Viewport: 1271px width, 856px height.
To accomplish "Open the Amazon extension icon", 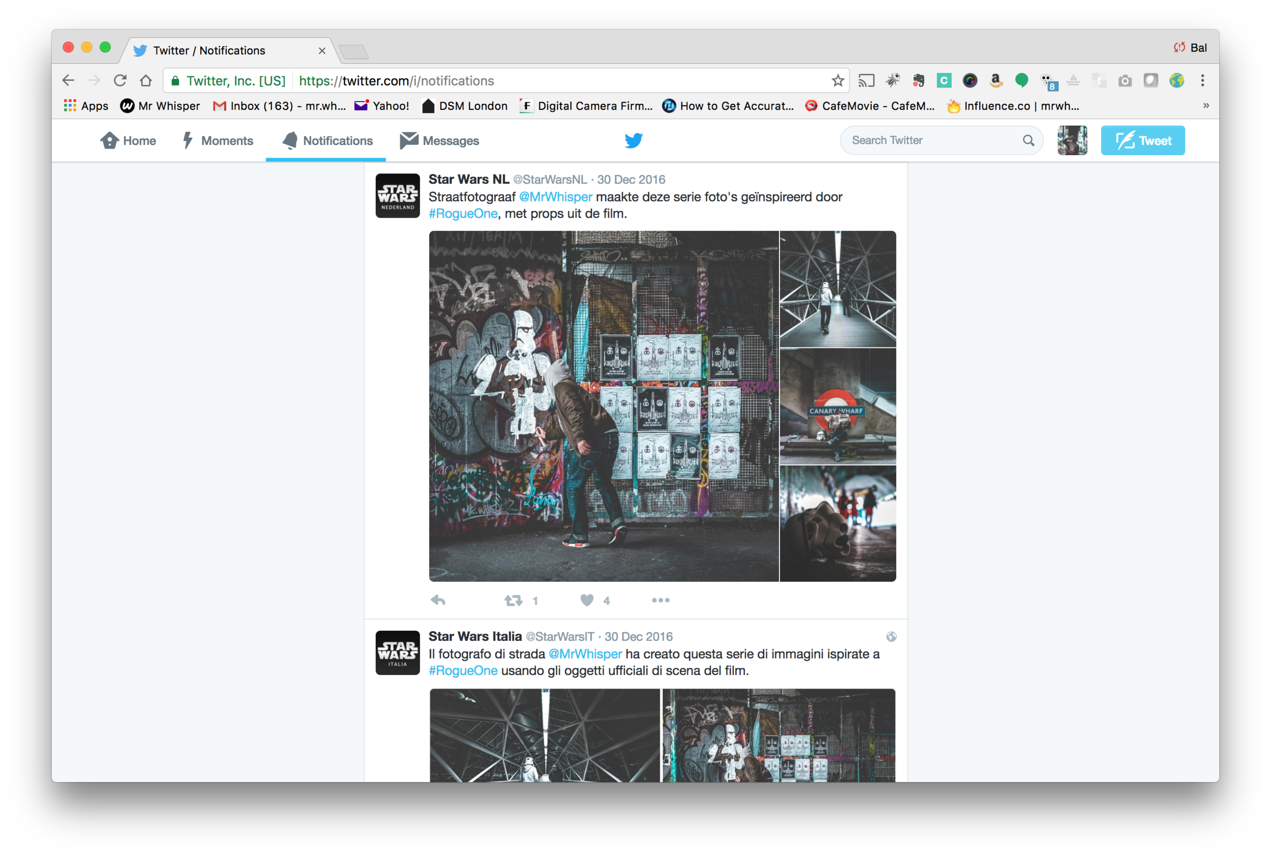I will click(x=996, y=81).
